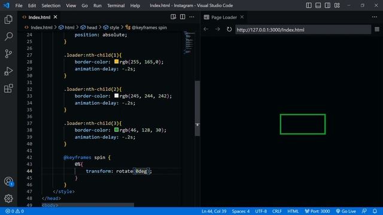Viewport: 383px width, 215px height.
Task: Open the File menu
Action: (x=19, y=5)
